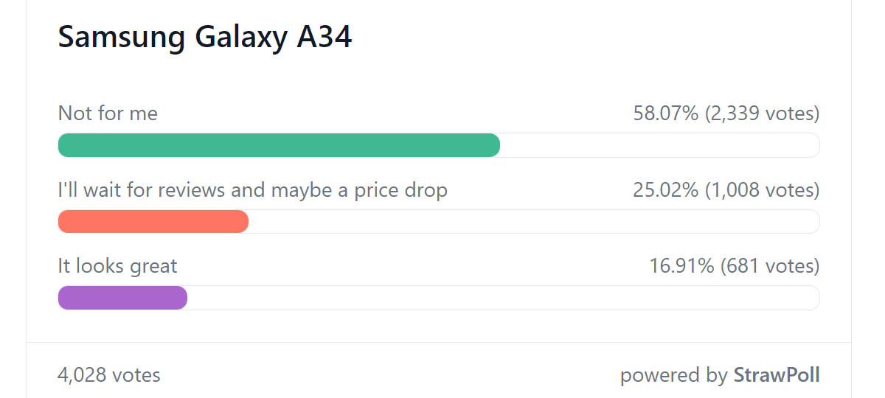Select I'll wait for reviews option label
Screen dimensions: 885x398
253,190
